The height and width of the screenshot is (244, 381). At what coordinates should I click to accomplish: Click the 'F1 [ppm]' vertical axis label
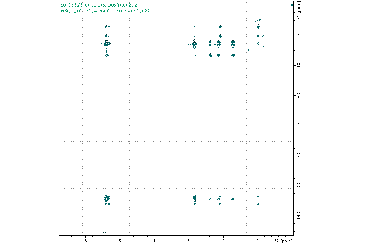pos(299,10)
